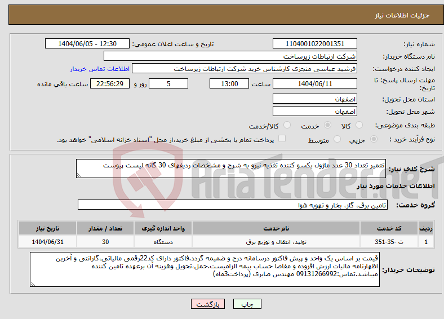The width and height of the screenshot is (444, 319).
Task: Click the announcement date field 1404/06/05 - 12:30
Action: point(87,43)
